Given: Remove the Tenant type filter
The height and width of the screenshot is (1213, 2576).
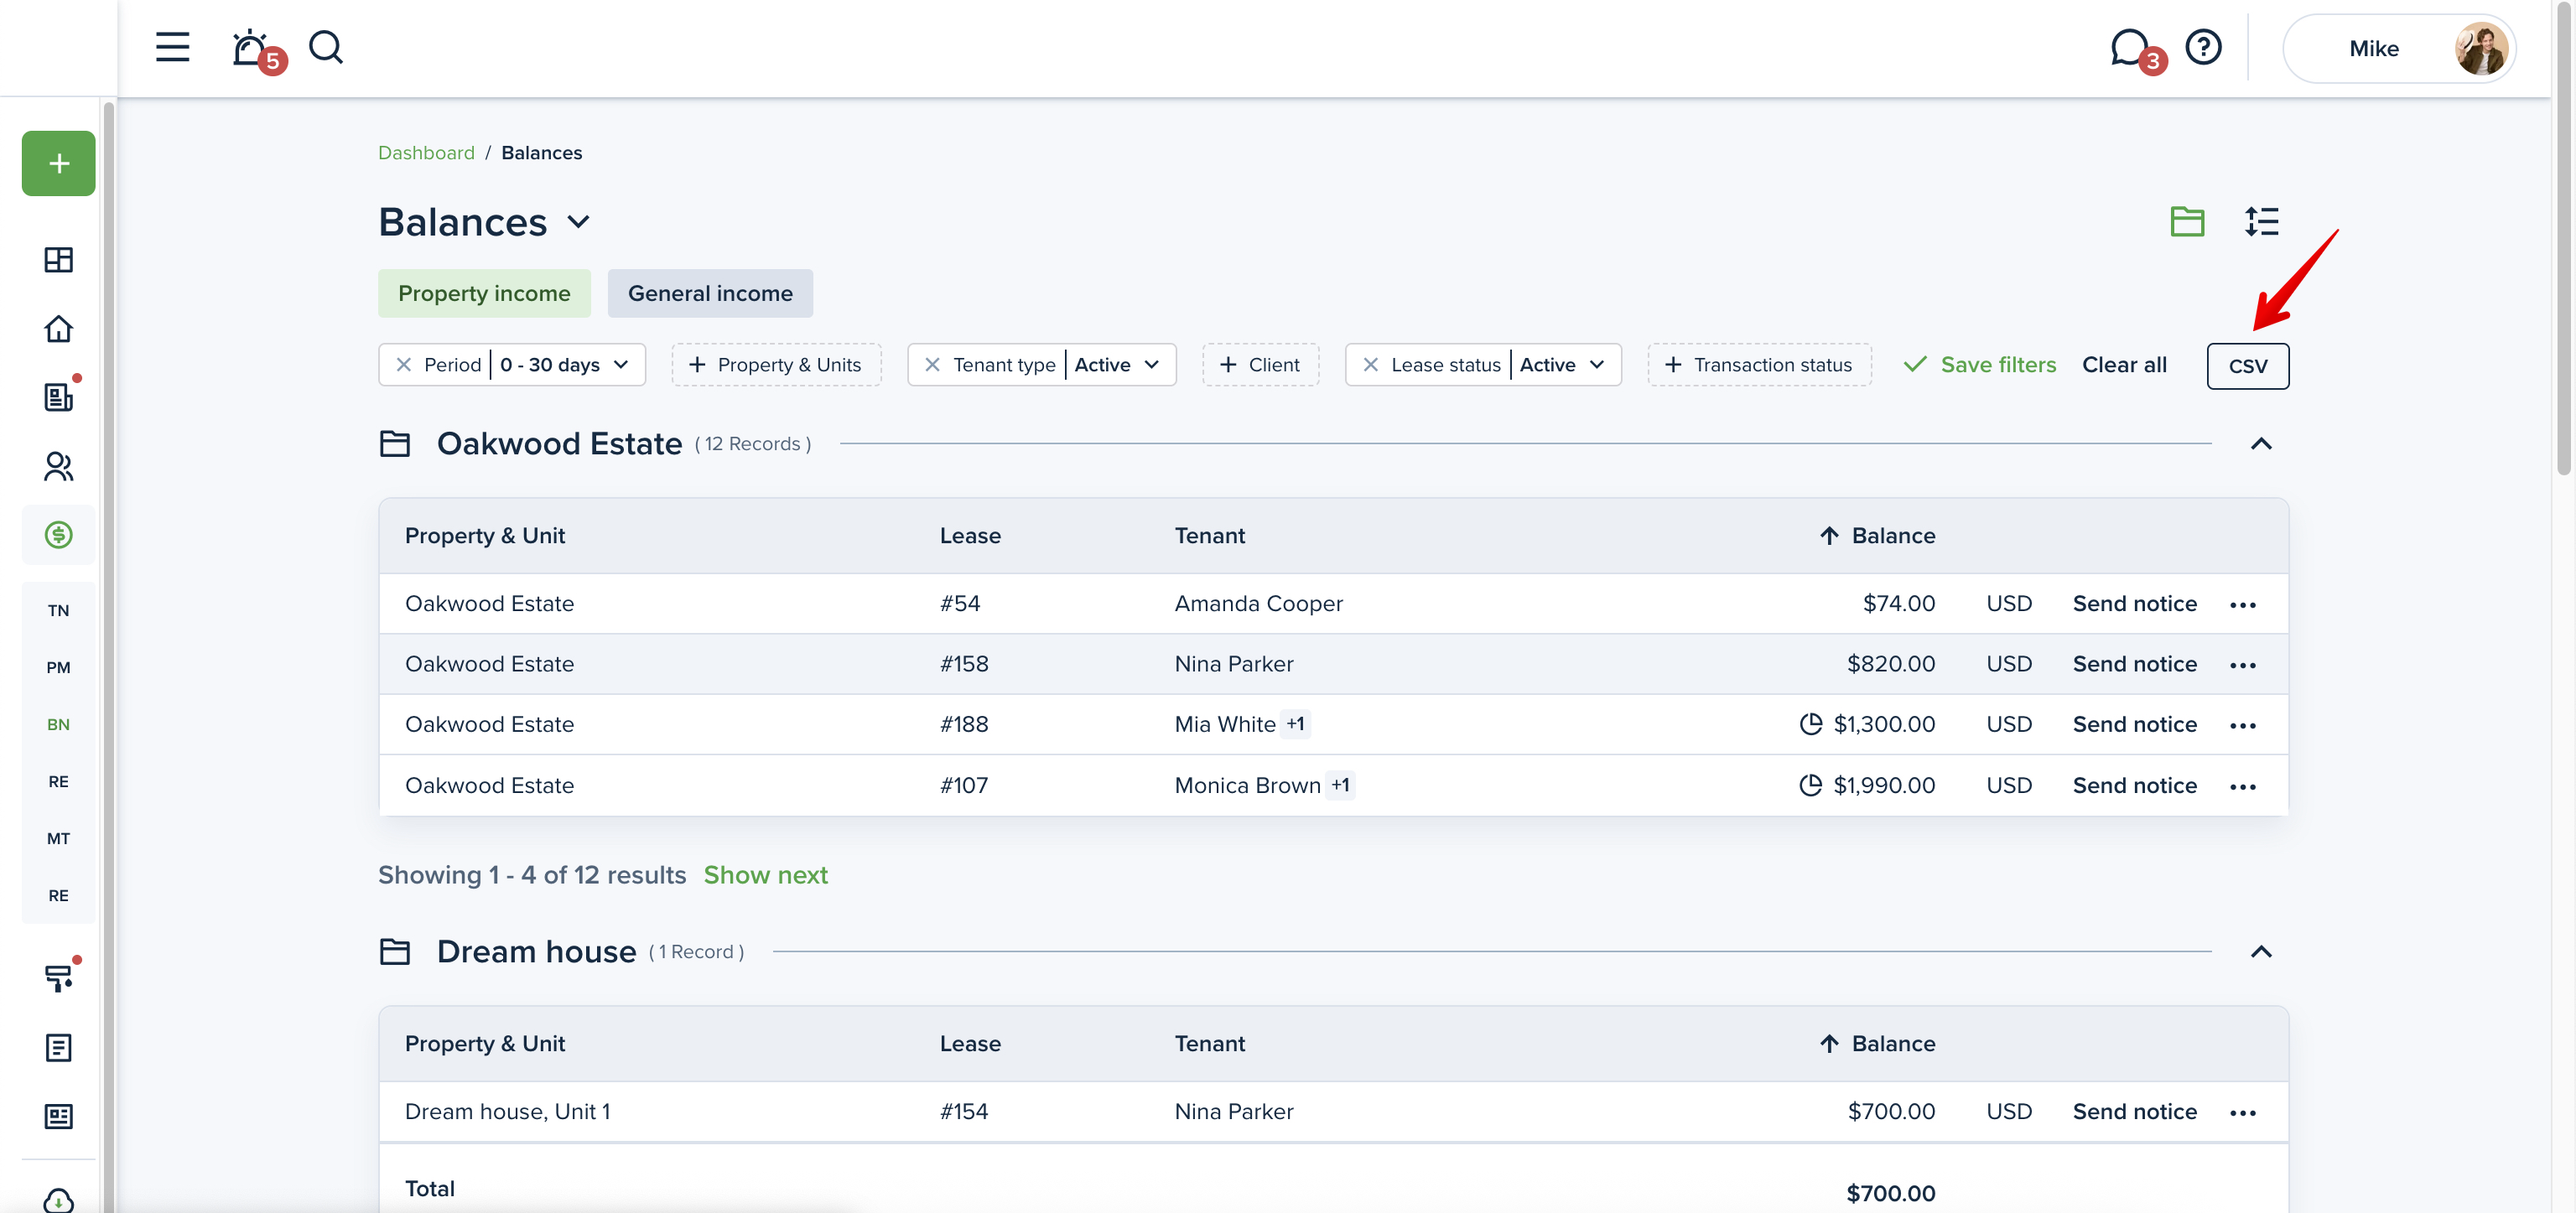Looking at the screenshot, I should pyautogui.click(x=932, y=365).
